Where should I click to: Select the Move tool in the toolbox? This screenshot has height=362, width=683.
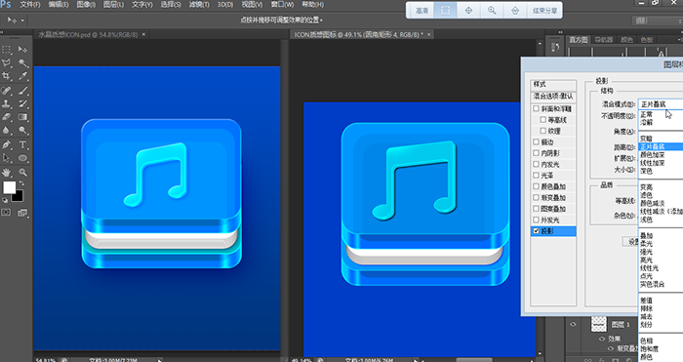(22, 49)
